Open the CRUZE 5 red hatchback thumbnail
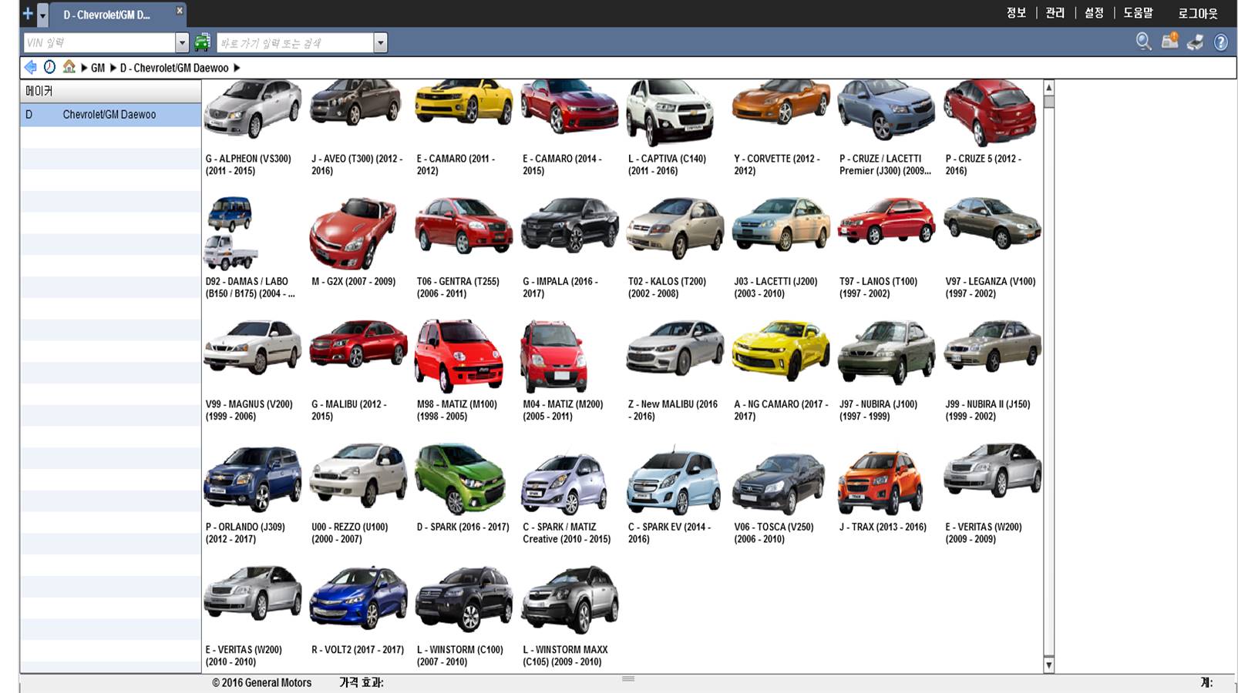Viewport: 1238px width, 693px height. point(990,112)
